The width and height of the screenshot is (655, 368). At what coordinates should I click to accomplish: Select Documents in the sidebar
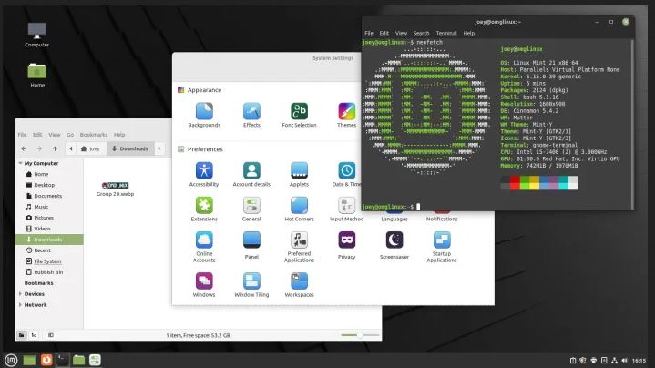[x=49, y=196]
